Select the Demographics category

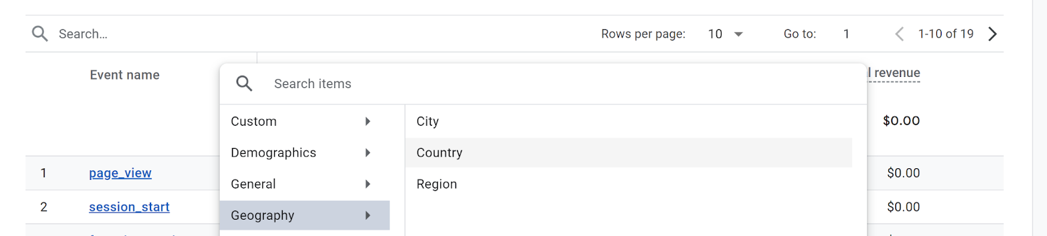[x=305, y=153]
